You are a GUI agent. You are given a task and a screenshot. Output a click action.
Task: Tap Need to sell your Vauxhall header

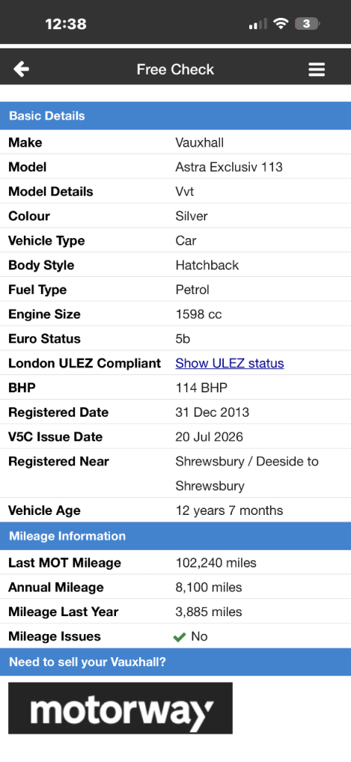175,662
